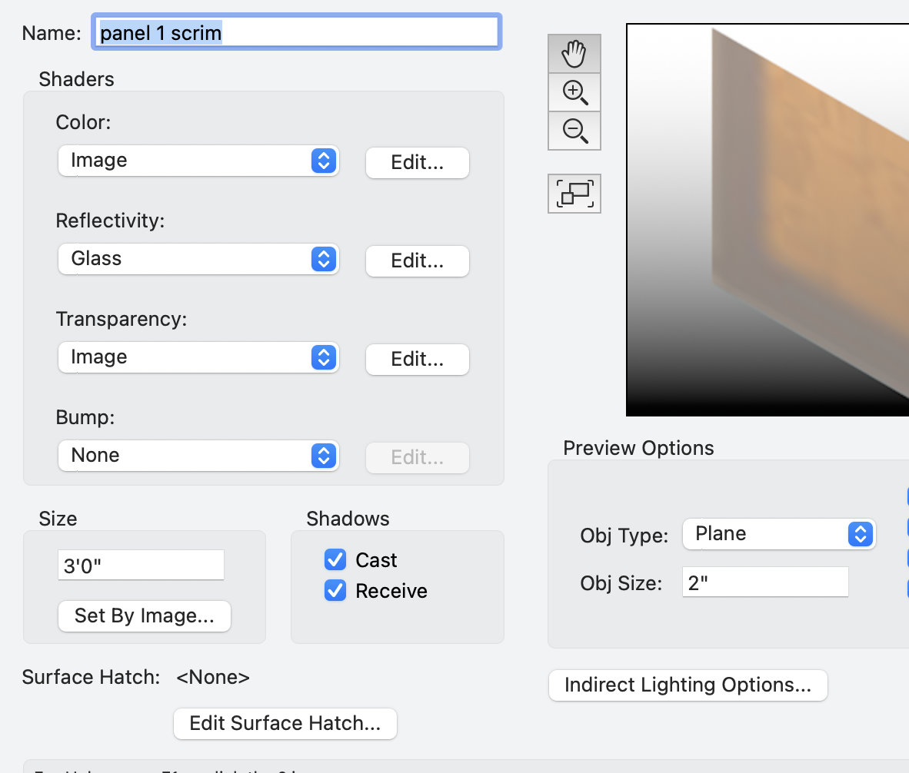Click the fit-to-objects preview icon
This screenshot has height=773, width=909.
click(x=574, y=194)
